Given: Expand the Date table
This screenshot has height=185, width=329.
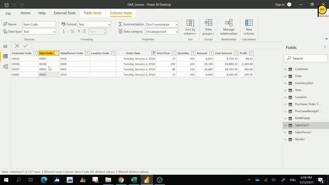Looking at the screenshot, I should [x=285, y=76].
